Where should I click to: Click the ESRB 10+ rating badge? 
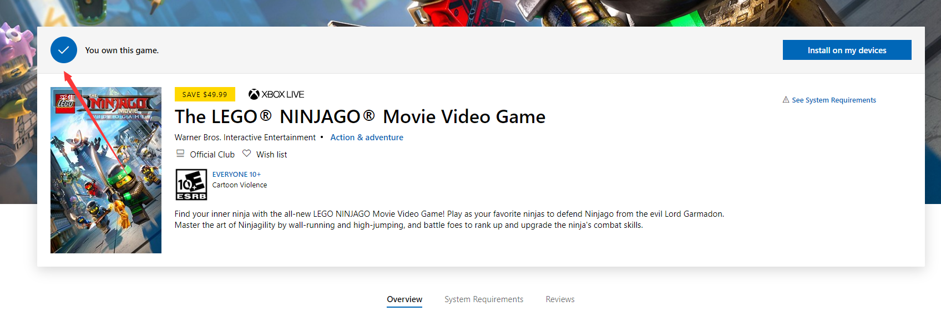[191, 185]
